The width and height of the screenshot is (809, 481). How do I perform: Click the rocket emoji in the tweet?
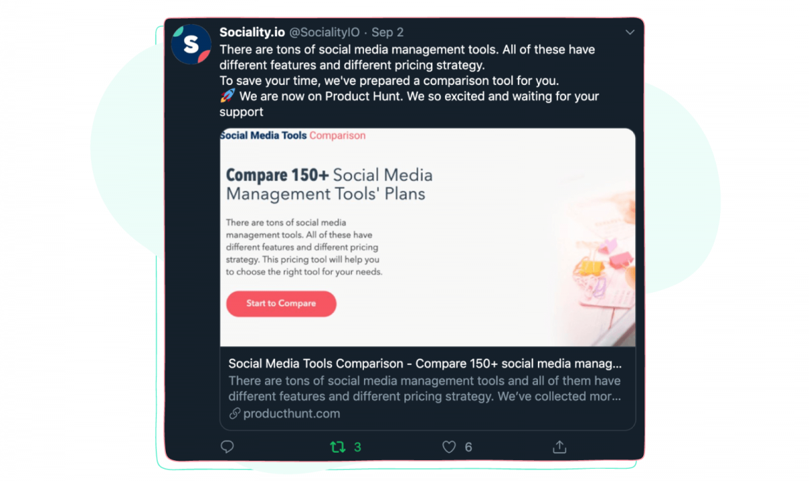(x=227, y=96)
